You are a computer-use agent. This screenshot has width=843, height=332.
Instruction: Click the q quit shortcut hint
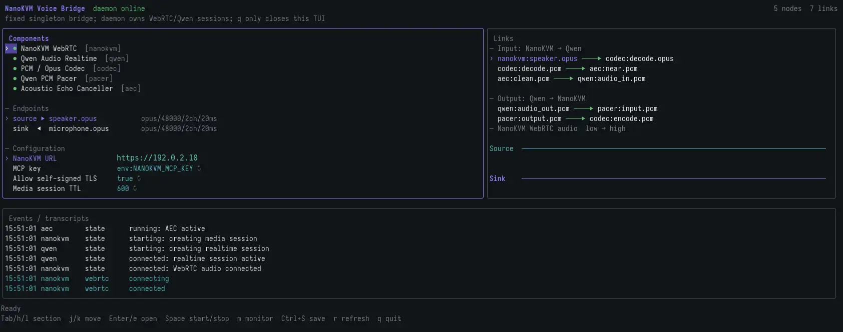coord(389,318)
